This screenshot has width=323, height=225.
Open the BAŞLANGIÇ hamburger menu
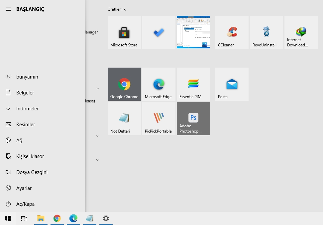pos(8,9)
